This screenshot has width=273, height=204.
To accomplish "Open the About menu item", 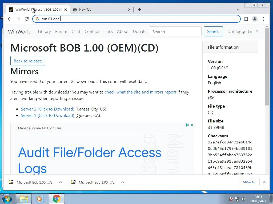I will click(x=123, y=32).
